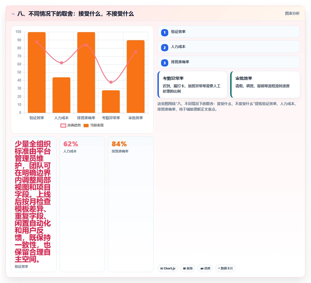Image resolution: width=311 pixels, height=283 pixels.
Task: Click the trend line point above 审批效率
Action: 136,52
